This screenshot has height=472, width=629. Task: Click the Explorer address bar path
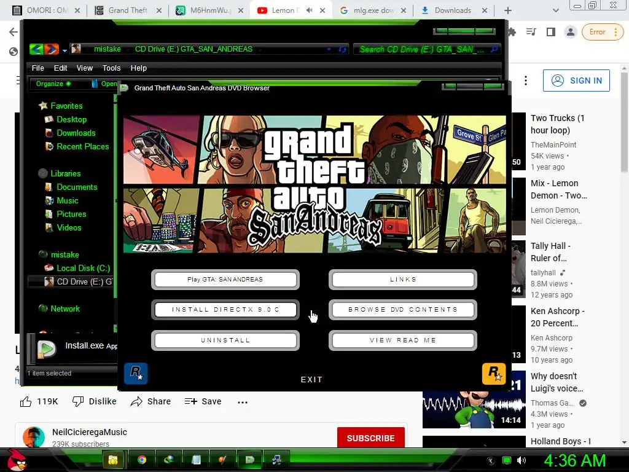click(x=209, y=49)
